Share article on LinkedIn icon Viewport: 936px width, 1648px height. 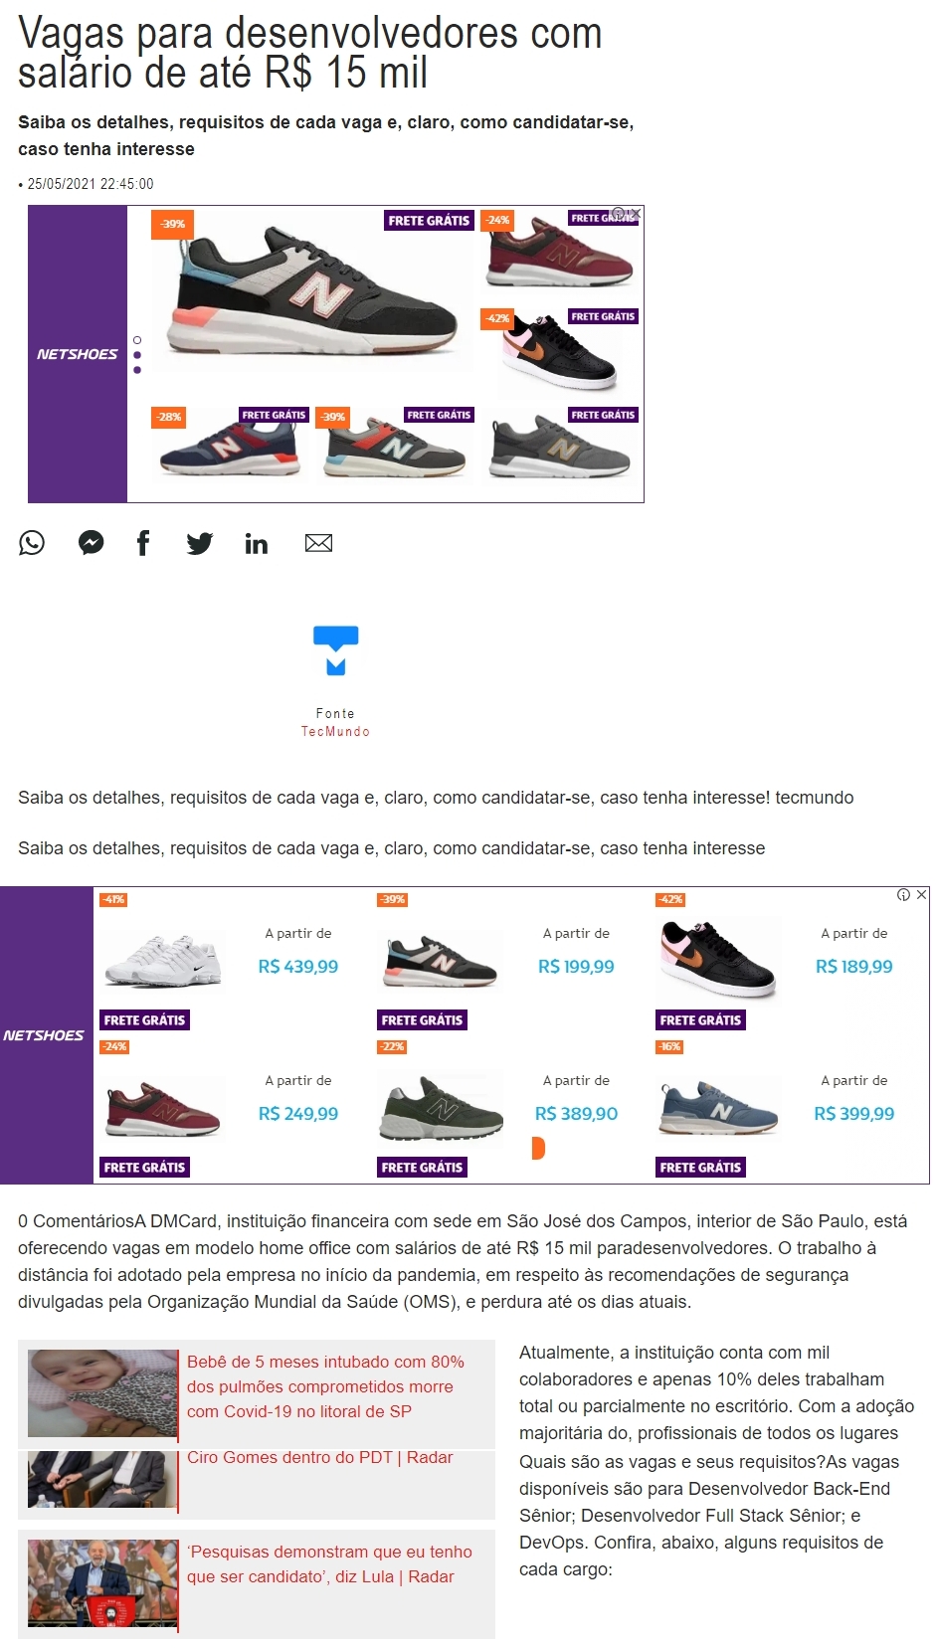[257, 543]
